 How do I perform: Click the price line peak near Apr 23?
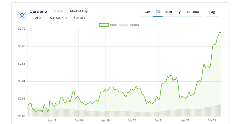(220, 32)
